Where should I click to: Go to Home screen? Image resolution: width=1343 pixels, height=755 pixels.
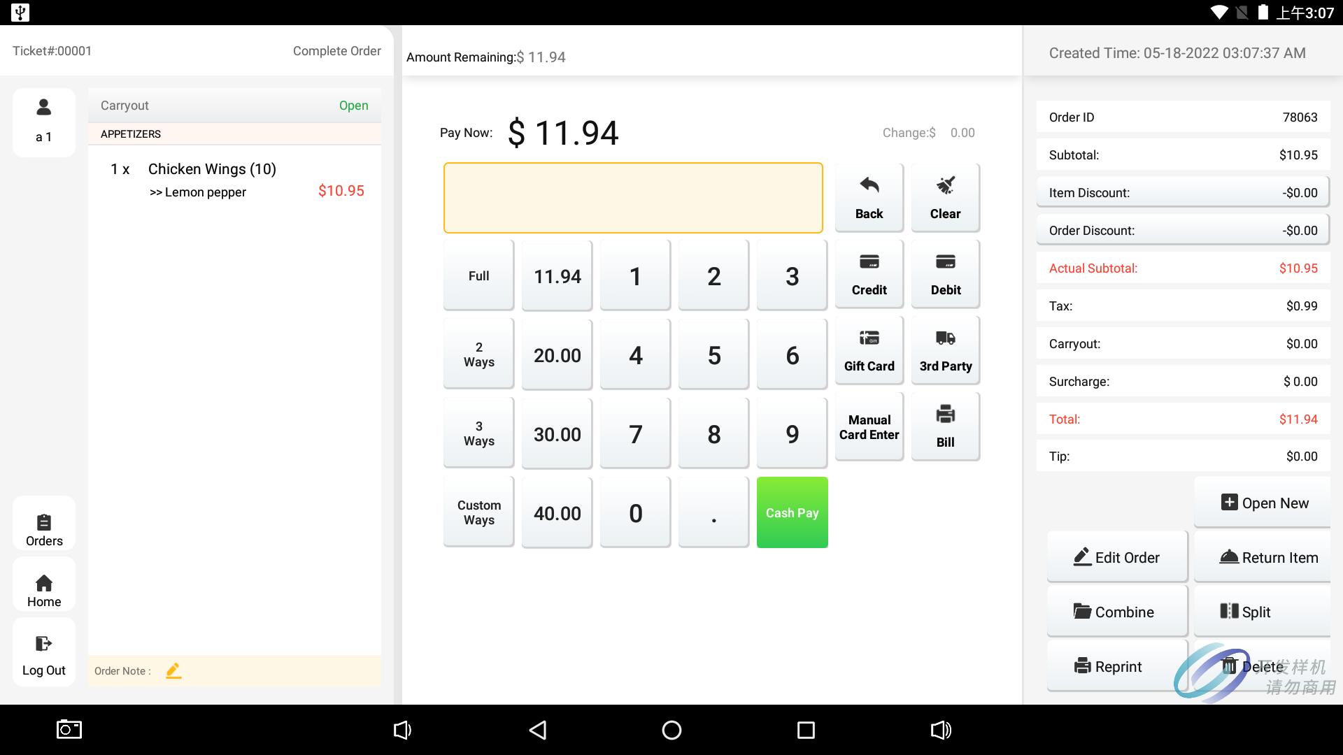coord(44,584)
